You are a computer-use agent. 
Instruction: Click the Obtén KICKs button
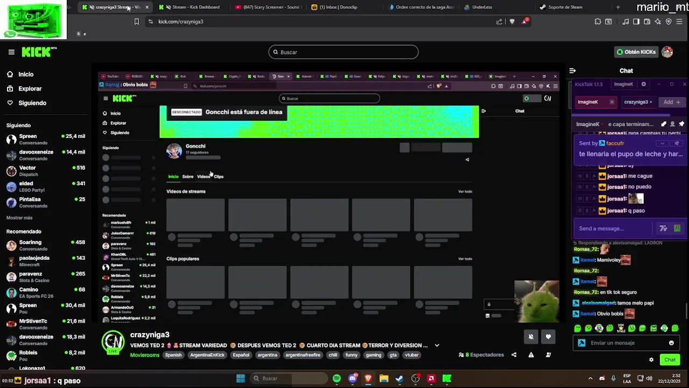pyautogui.click(x=636, y=52)
